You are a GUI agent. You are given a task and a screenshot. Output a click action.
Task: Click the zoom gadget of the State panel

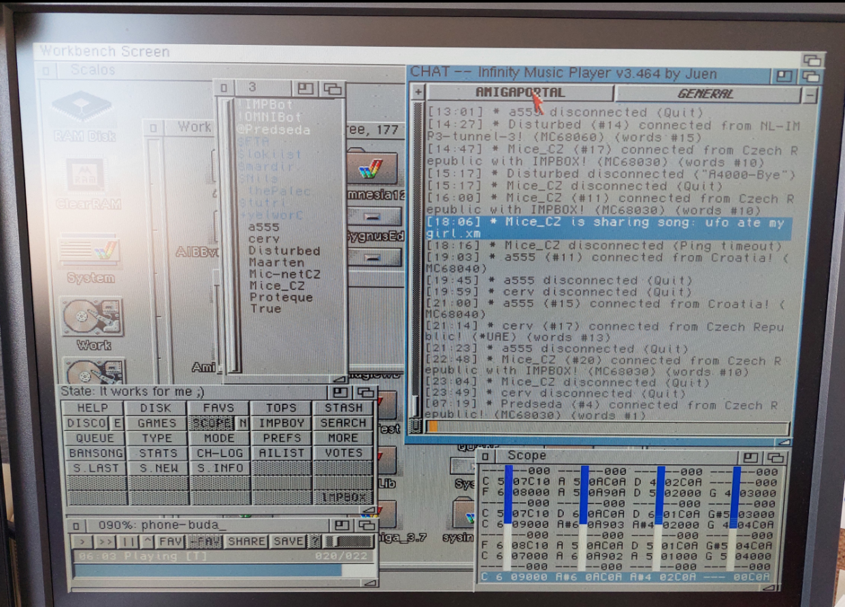340,393
